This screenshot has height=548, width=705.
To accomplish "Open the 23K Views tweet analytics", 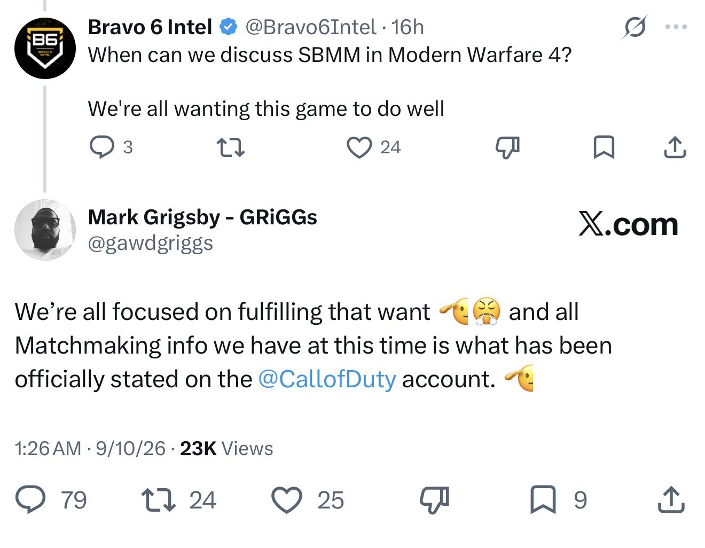I will click(226, 448).
